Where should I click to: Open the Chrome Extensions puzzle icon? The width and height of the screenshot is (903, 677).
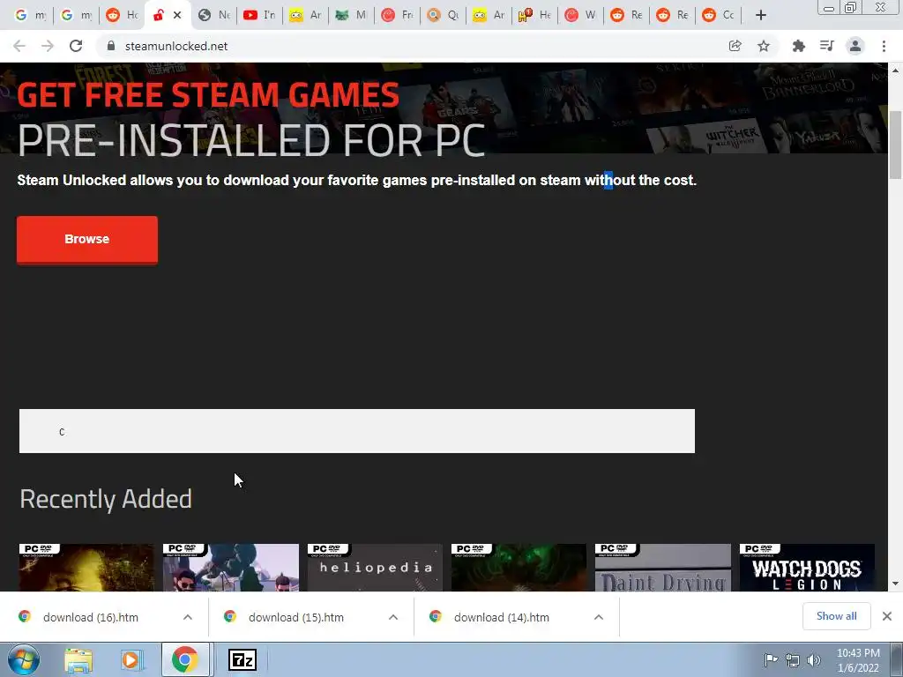click(798, 46)
